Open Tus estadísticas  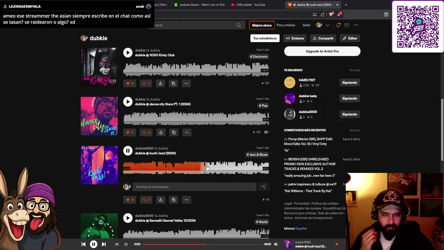pyautogui.click(x=265, y=38)
